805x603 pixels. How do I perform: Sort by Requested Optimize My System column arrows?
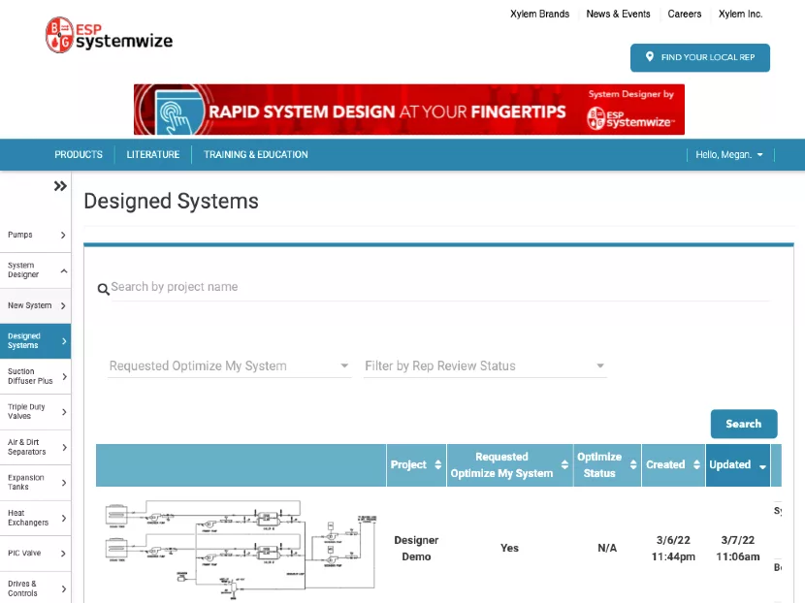click(566, 464)
